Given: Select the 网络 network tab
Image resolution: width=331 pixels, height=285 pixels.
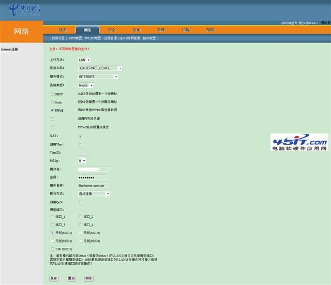Looking at the screenshot, I should [87, 30].
